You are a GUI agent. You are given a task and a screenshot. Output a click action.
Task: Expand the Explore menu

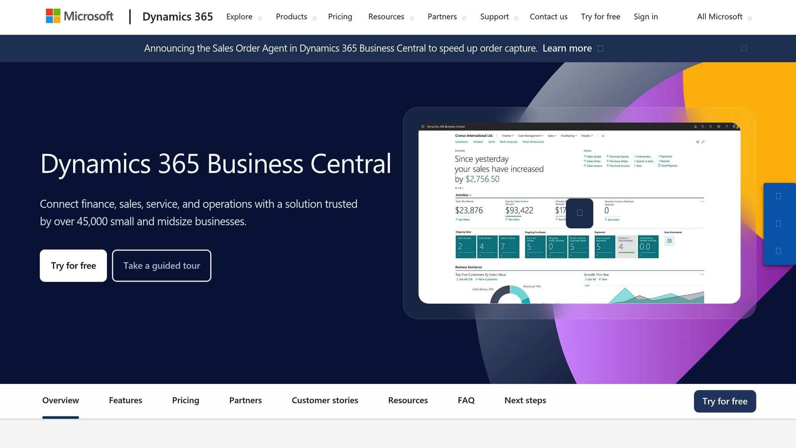244,17
